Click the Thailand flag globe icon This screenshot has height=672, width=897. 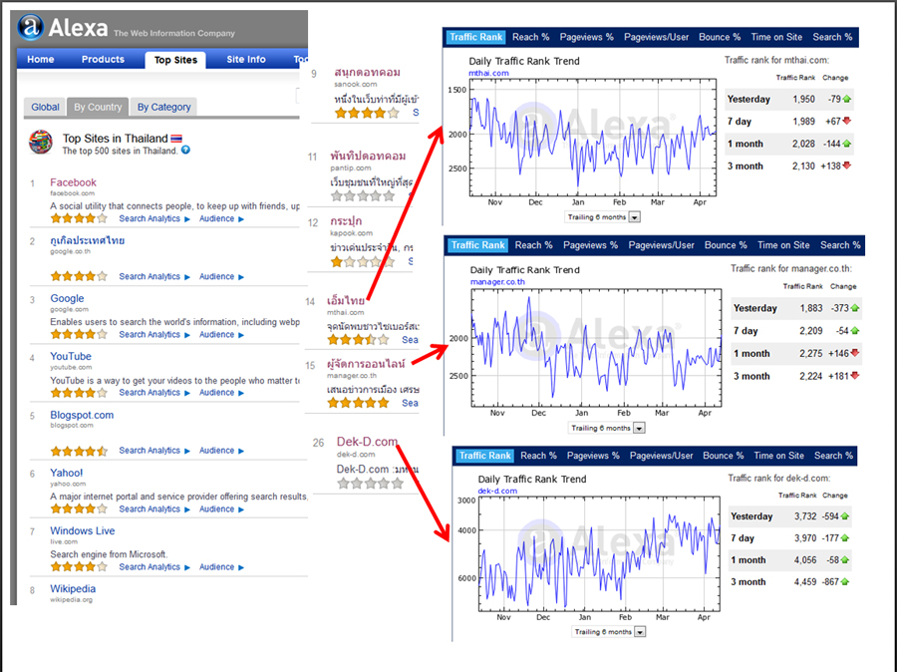point(41,143)
